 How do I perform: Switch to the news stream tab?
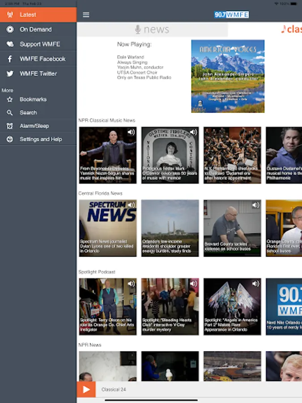coord(152,30)
